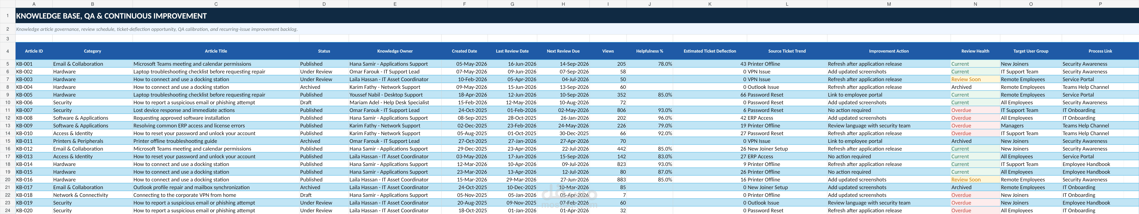The height and width of the screenshot is (214, 1139).
Task: Click the Last Review Date header cell
Action: tap(512, 51)
